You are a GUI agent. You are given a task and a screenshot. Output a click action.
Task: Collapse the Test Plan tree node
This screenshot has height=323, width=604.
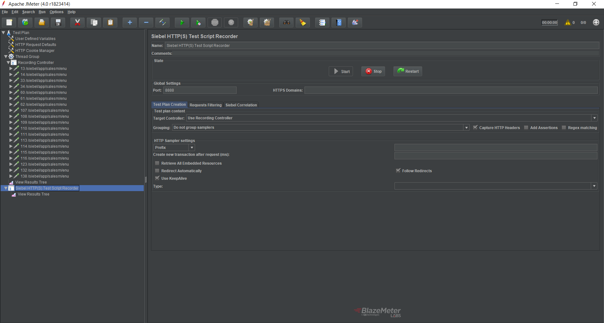click(3, 32)
